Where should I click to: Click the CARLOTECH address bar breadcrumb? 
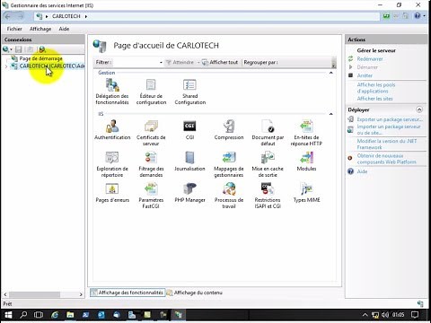[x=66, y=16]
